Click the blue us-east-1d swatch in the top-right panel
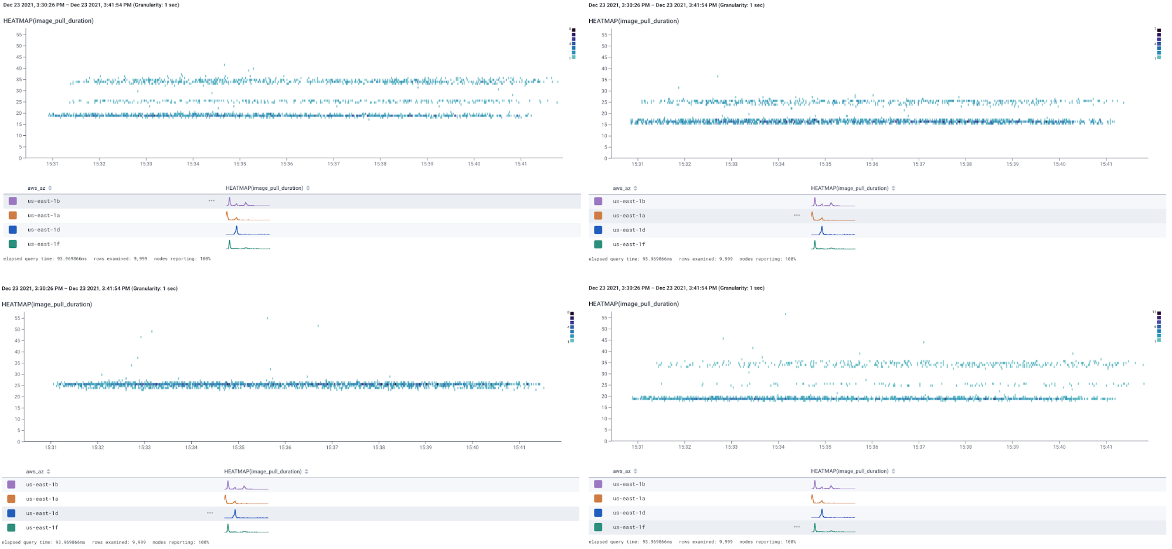 (598, 230)
